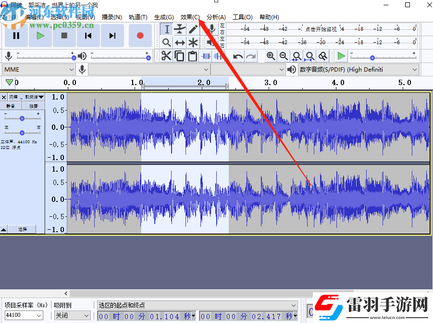This screenshot has width=433, height=323.
Task: Open the track name dropdown menu
Action: tap(26, 97)
